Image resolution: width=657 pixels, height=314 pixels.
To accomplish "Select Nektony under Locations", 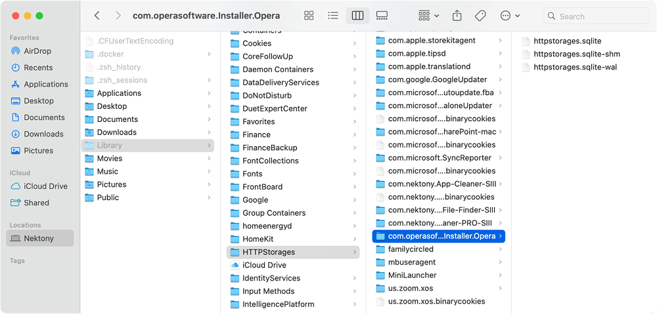I will [40, 239].
